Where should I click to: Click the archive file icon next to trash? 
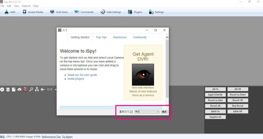coord(14,90)
